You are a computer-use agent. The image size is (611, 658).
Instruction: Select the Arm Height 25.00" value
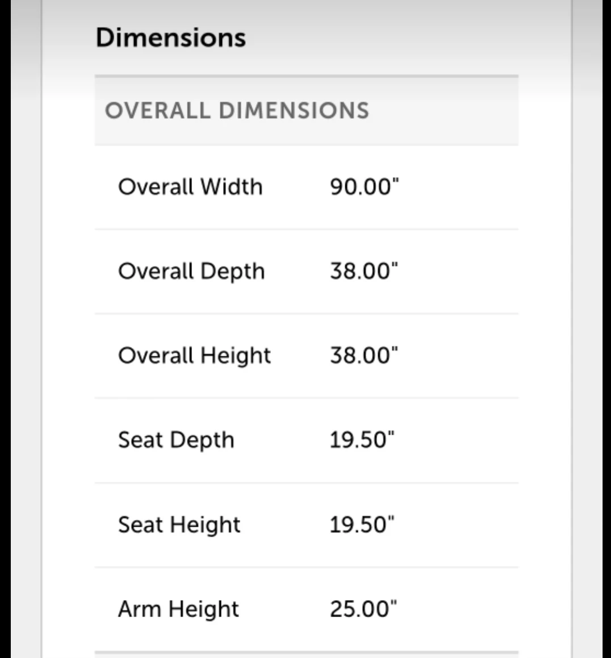click(x=363, y=609)
